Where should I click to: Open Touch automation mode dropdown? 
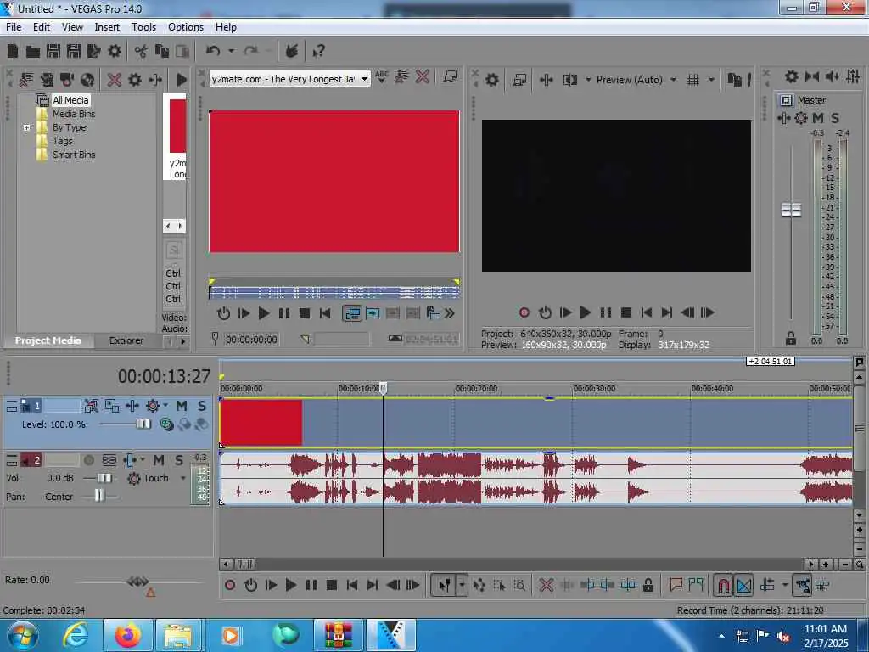click(183, 478)
